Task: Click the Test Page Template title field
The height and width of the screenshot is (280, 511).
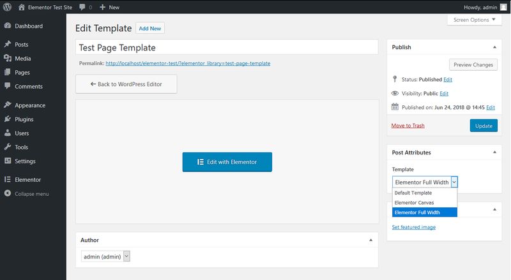Action: [227, 48]
